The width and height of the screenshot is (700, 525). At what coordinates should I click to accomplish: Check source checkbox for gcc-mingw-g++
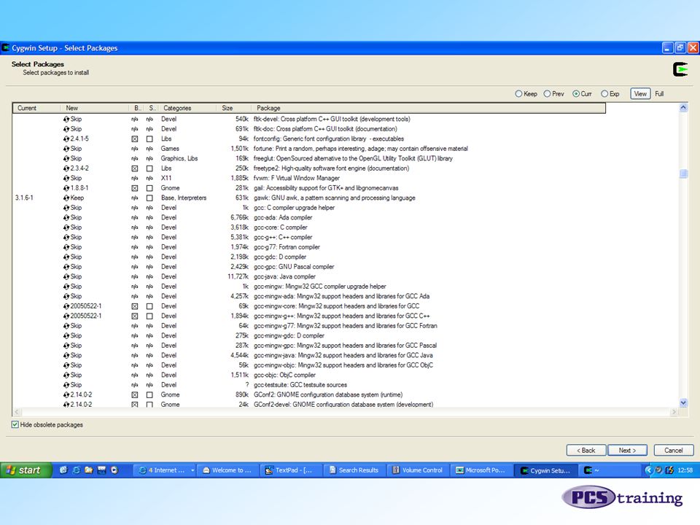[149, 316]
